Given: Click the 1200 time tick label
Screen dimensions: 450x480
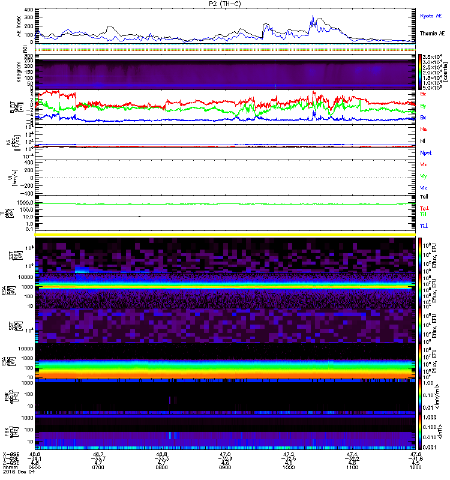Looking at the screenshot, I should coord(415,467).
